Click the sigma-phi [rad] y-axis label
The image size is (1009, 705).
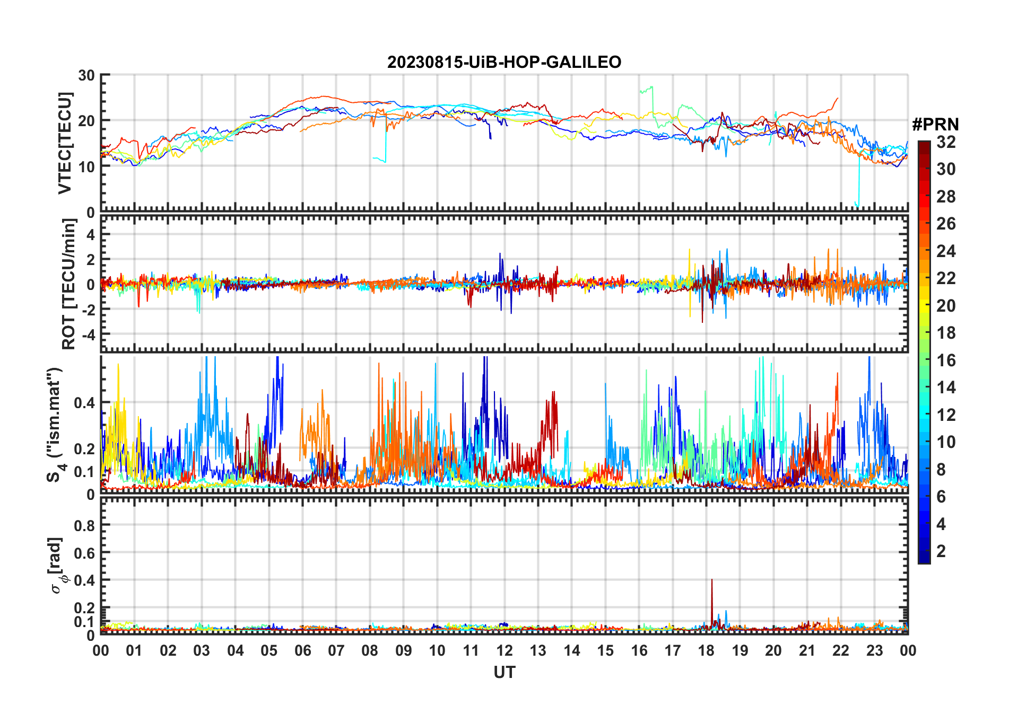(56, 565)
